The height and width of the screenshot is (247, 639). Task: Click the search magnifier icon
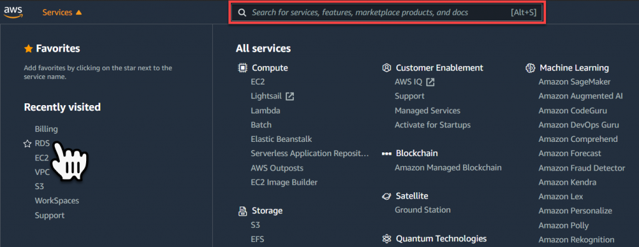click(x=242, y=12)
